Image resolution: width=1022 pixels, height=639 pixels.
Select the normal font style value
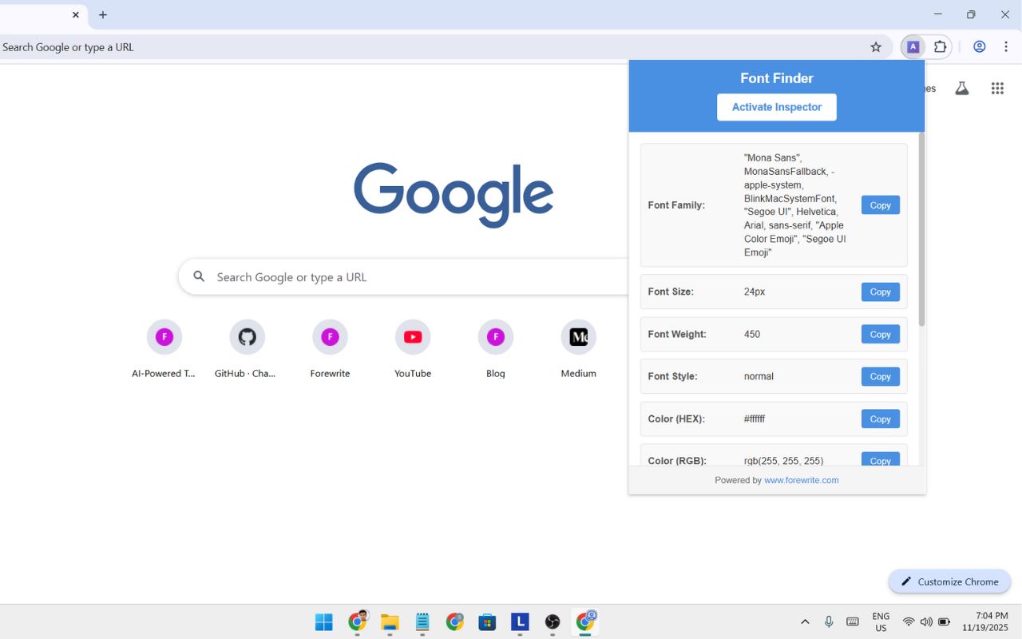759,376
